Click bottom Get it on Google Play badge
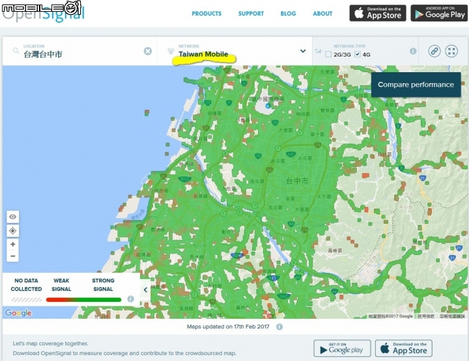Image resolution: width=469 pixels, height=361 pixels. point(342,348)
